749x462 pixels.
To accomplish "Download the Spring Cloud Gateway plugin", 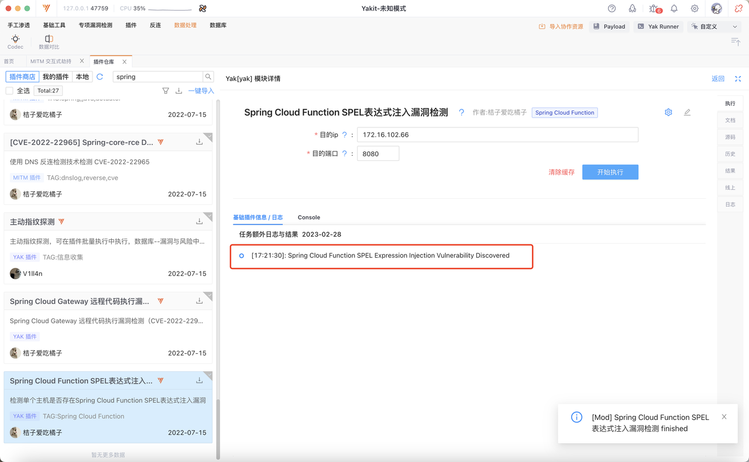I will [x=200, y=301].
